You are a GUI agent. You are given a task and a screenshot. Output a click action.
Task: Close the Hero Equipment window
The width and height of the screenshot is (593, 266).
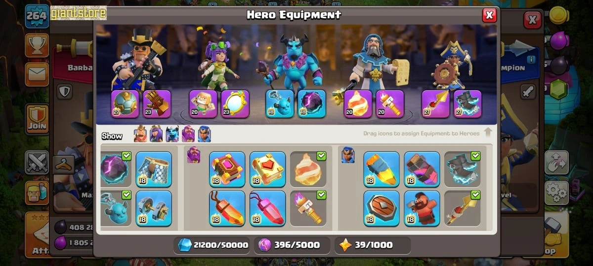click(489, 15)
